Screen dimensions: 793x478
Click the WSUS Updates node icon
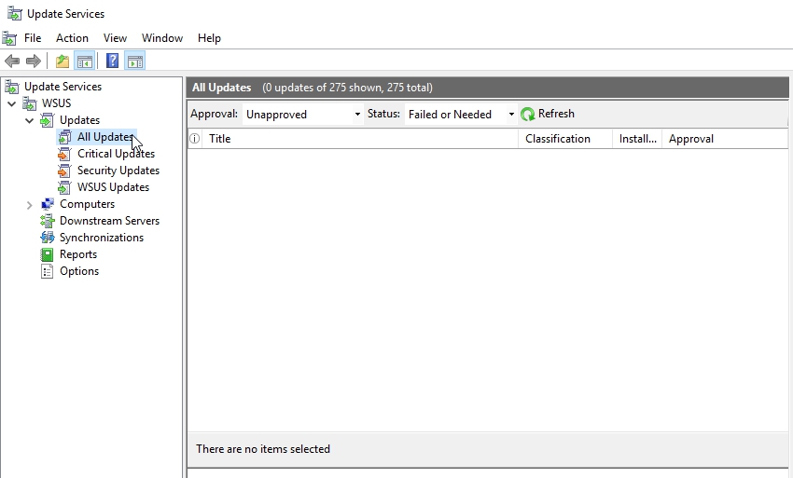64,187
